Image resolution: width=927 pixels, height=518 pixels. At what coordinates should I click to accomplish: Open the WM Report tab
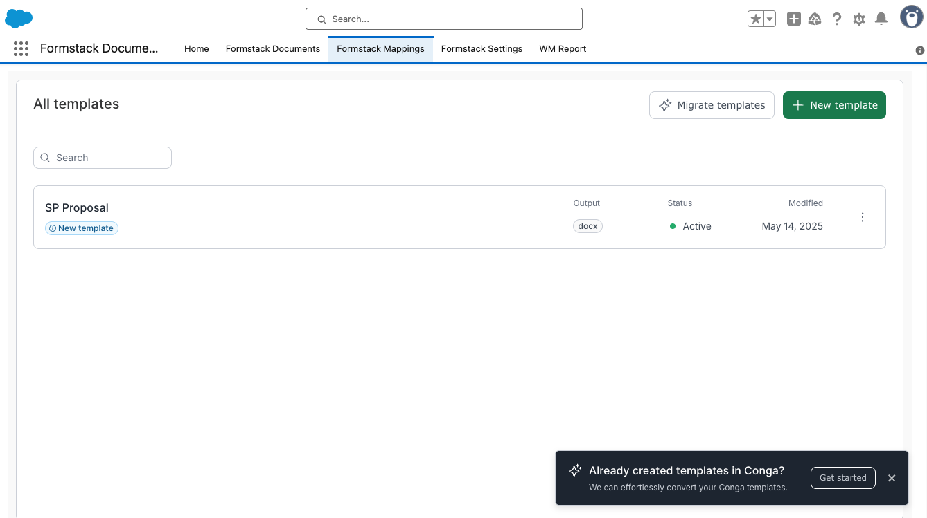pos(563,49)
